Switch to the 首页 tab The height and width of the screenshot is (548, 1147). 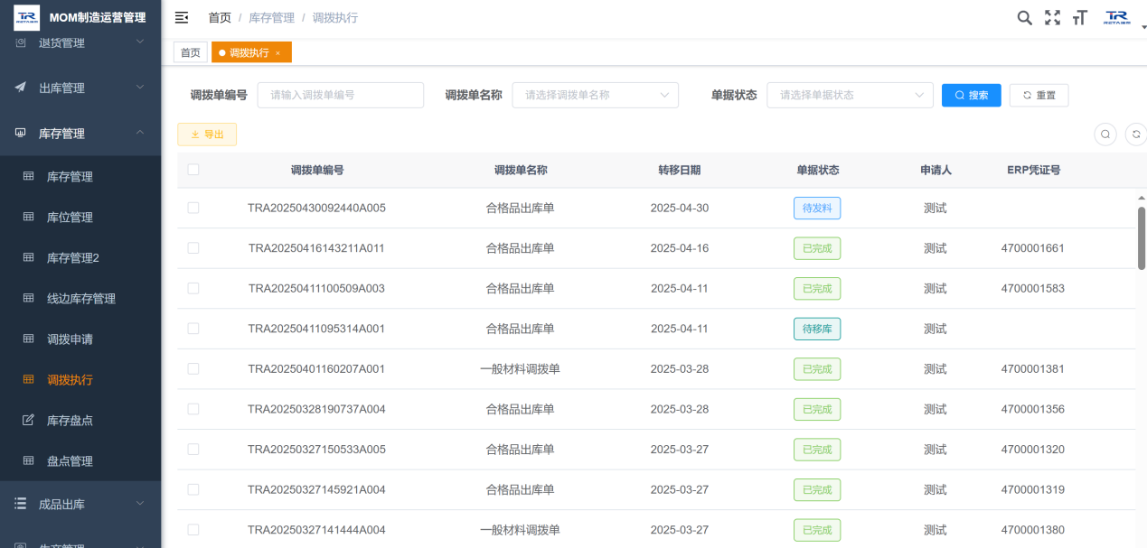point(191,53)
